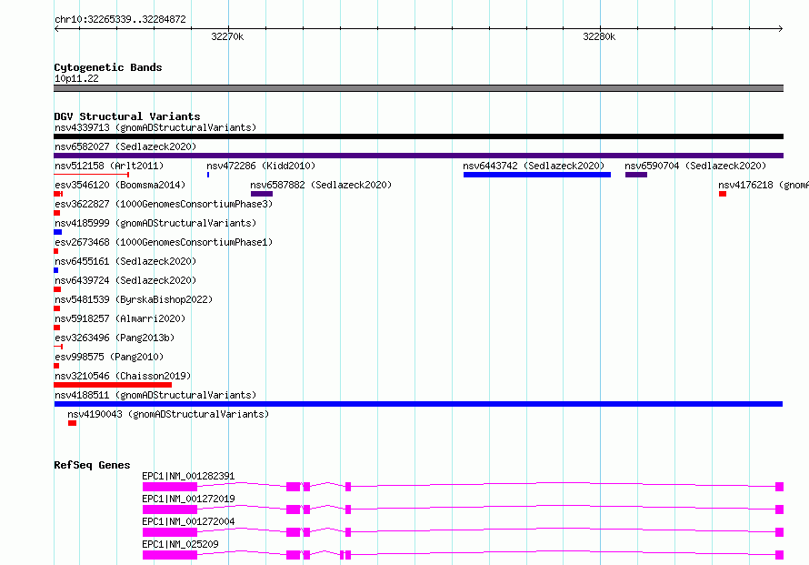The width and height of the screenshot is (809, 565).
Task: Click the 10p11.22 band label
Action: [x=76, y=78]
